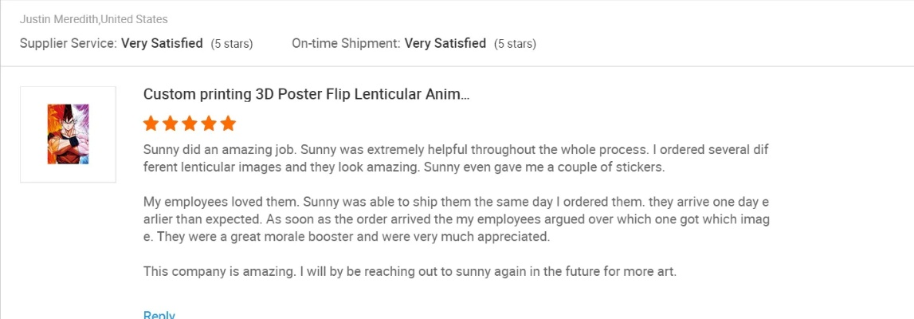The height and width of the screenshot is (319, 914).
Task: Click paragraph starting "My employees loved them"
Action: coord(456,219)
